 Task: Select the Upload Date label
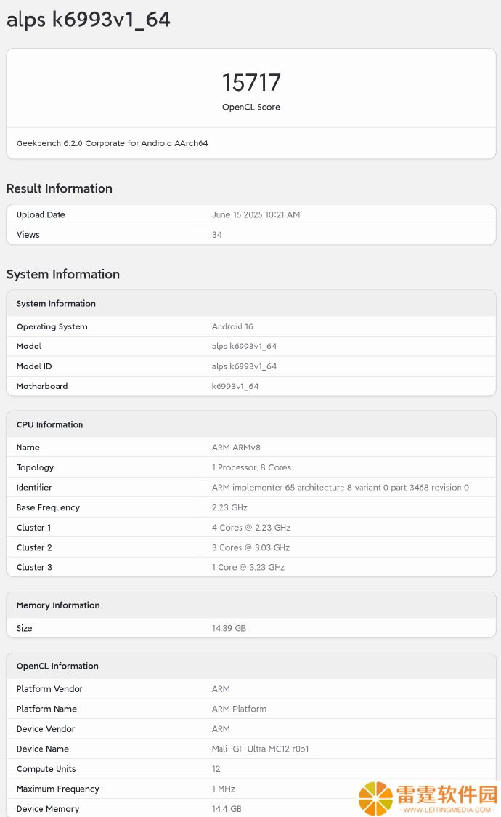click(x=41, y=214)
